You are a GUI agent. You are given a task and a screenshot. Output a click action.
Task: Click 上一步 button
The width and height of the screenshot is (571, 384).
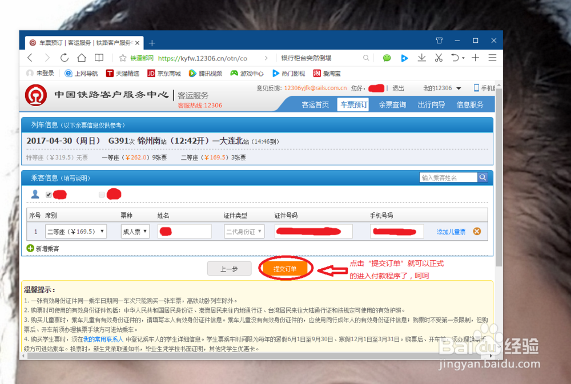tap(229, 269)
